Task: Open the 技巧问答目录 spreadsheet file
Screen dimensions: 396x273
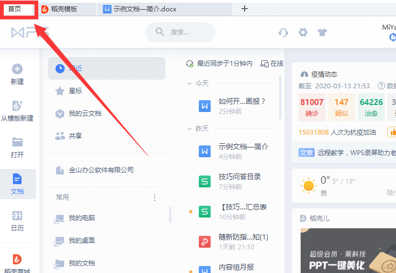Action: pos(240,177)
